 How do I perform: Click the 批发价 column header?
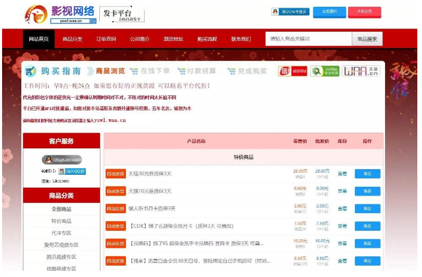322,141
